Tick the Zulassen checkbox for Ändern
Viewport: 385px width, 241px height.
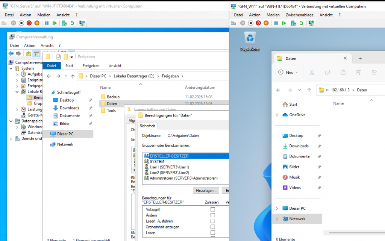click(213, 215)
